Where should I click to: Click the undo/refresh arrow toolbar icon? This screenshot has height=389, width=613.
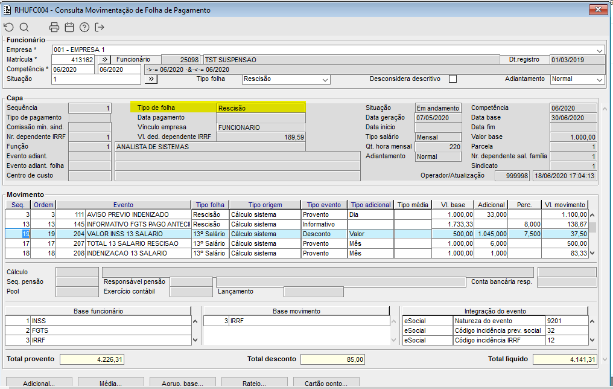click(8, 27)
